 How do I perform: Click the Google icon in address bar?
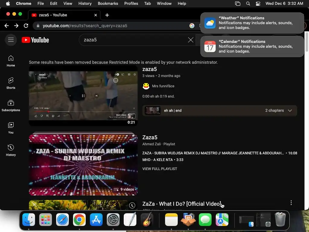192,26
